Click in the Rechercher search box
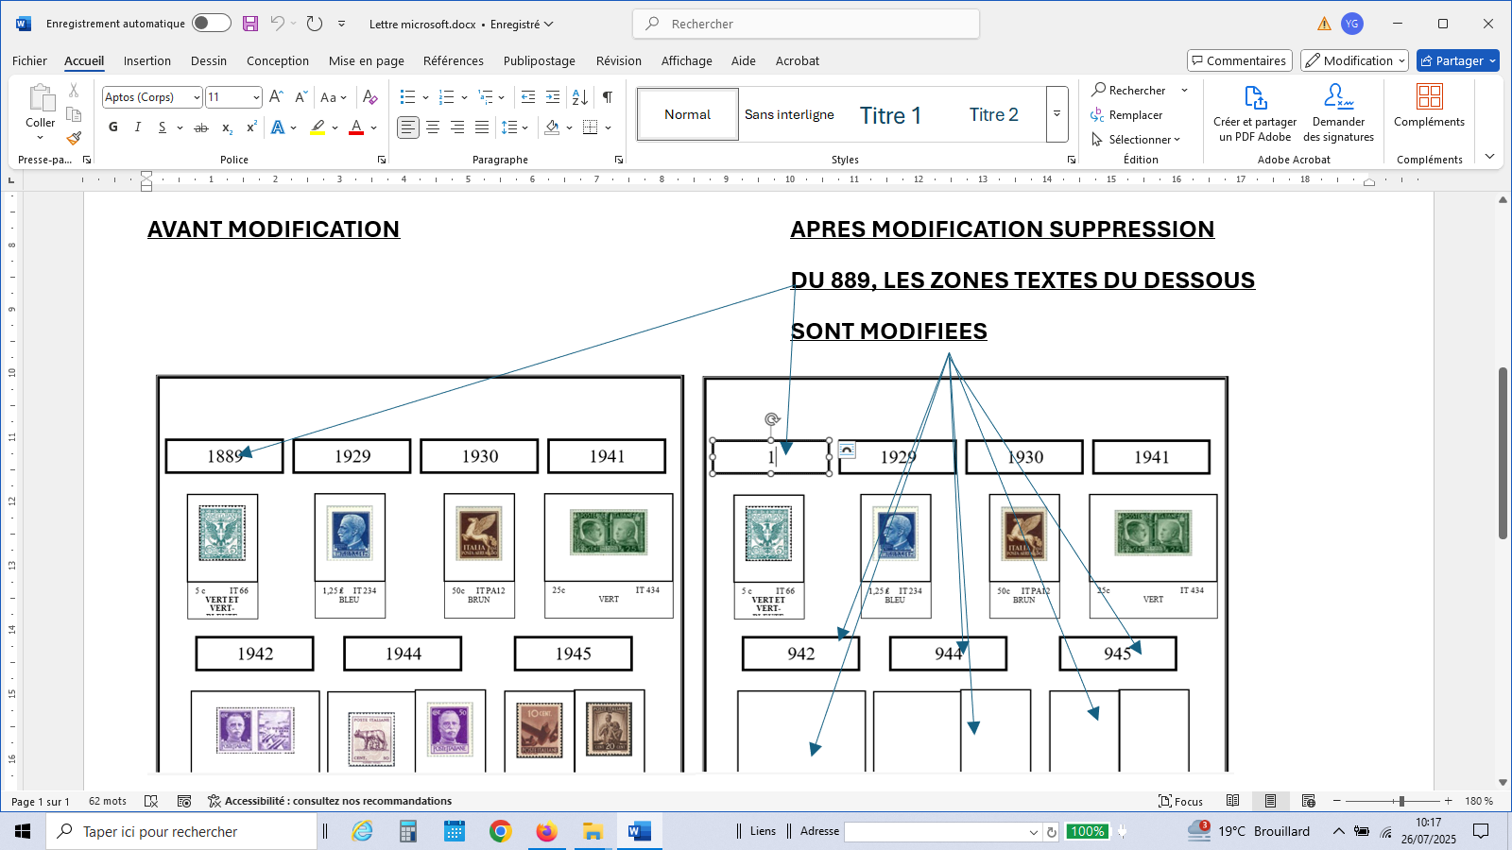 pyautogui.click(x=806, y=24)
